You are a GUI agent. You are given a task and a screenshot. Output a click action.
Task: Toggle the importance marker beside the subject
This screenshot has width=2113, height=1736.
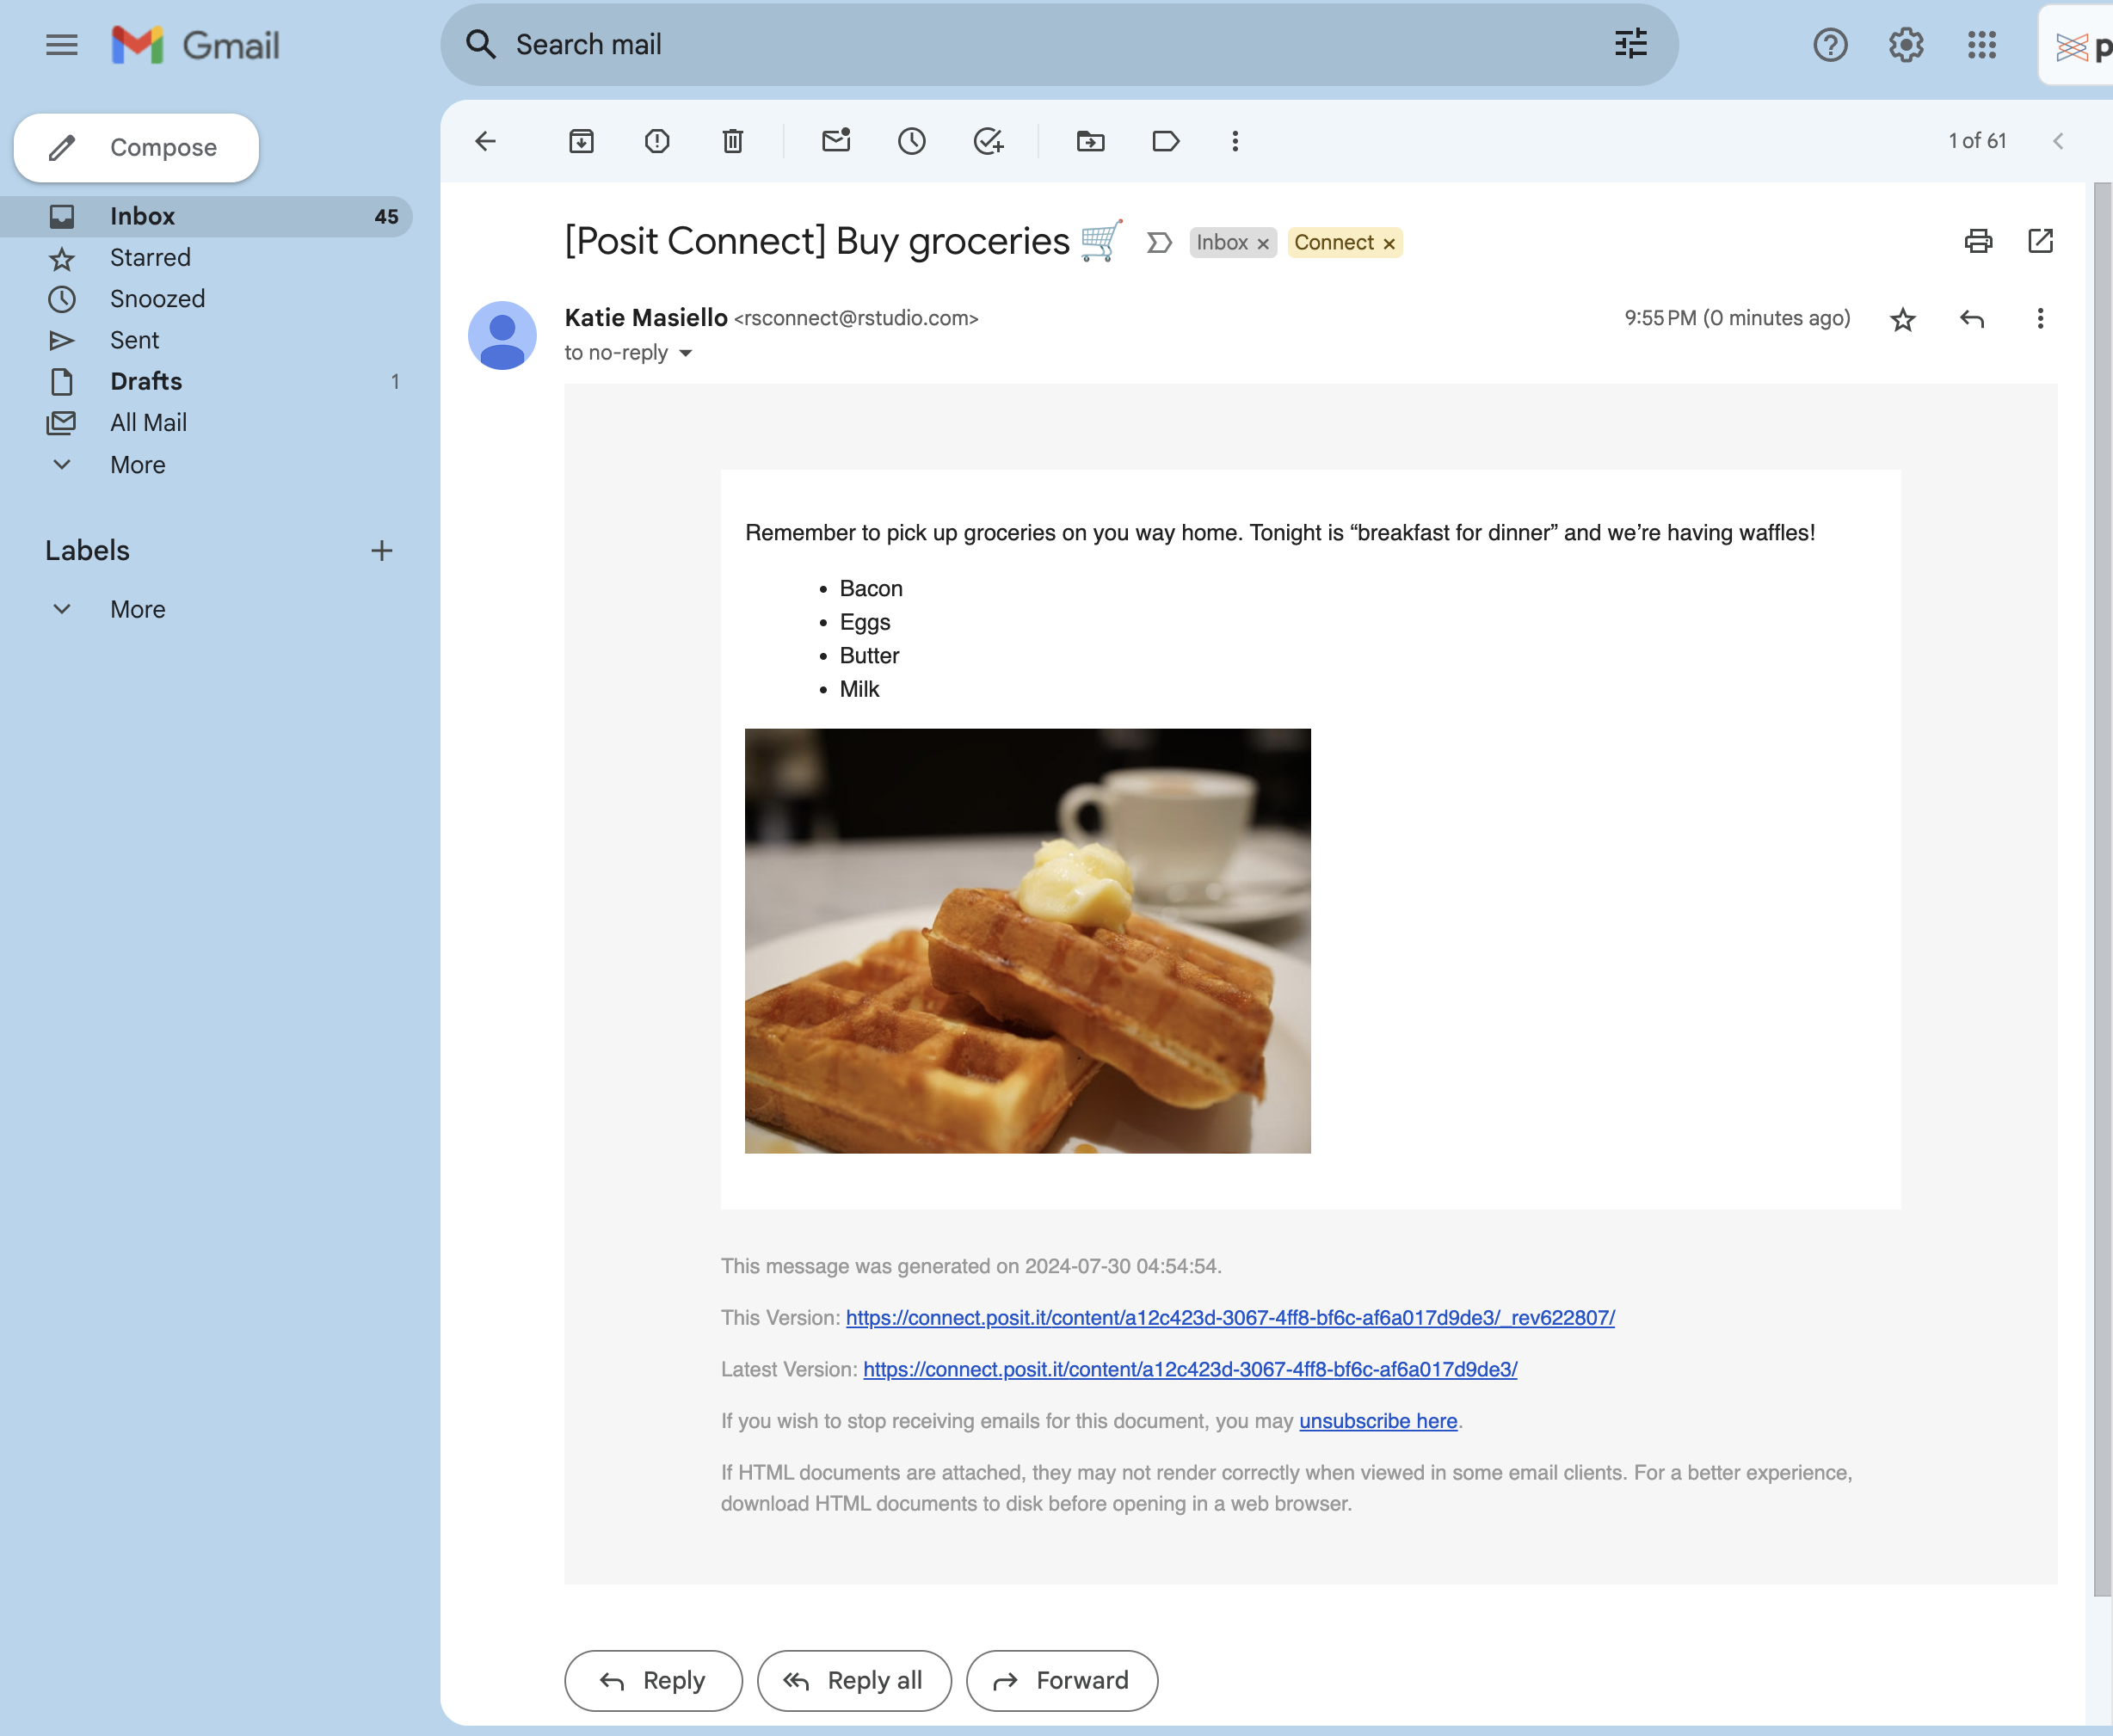tap(1159, 243)
